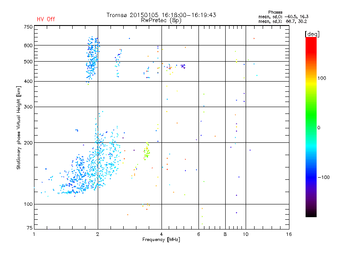Click y-axis tick label '500'
340x255 pixels.
coord(28,62)
